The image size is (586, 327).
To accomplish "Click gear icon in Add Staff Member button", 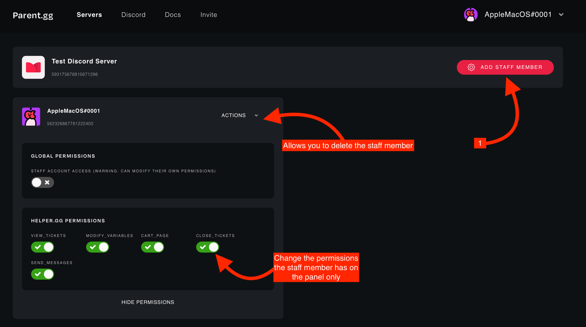I will coord(471,67).
